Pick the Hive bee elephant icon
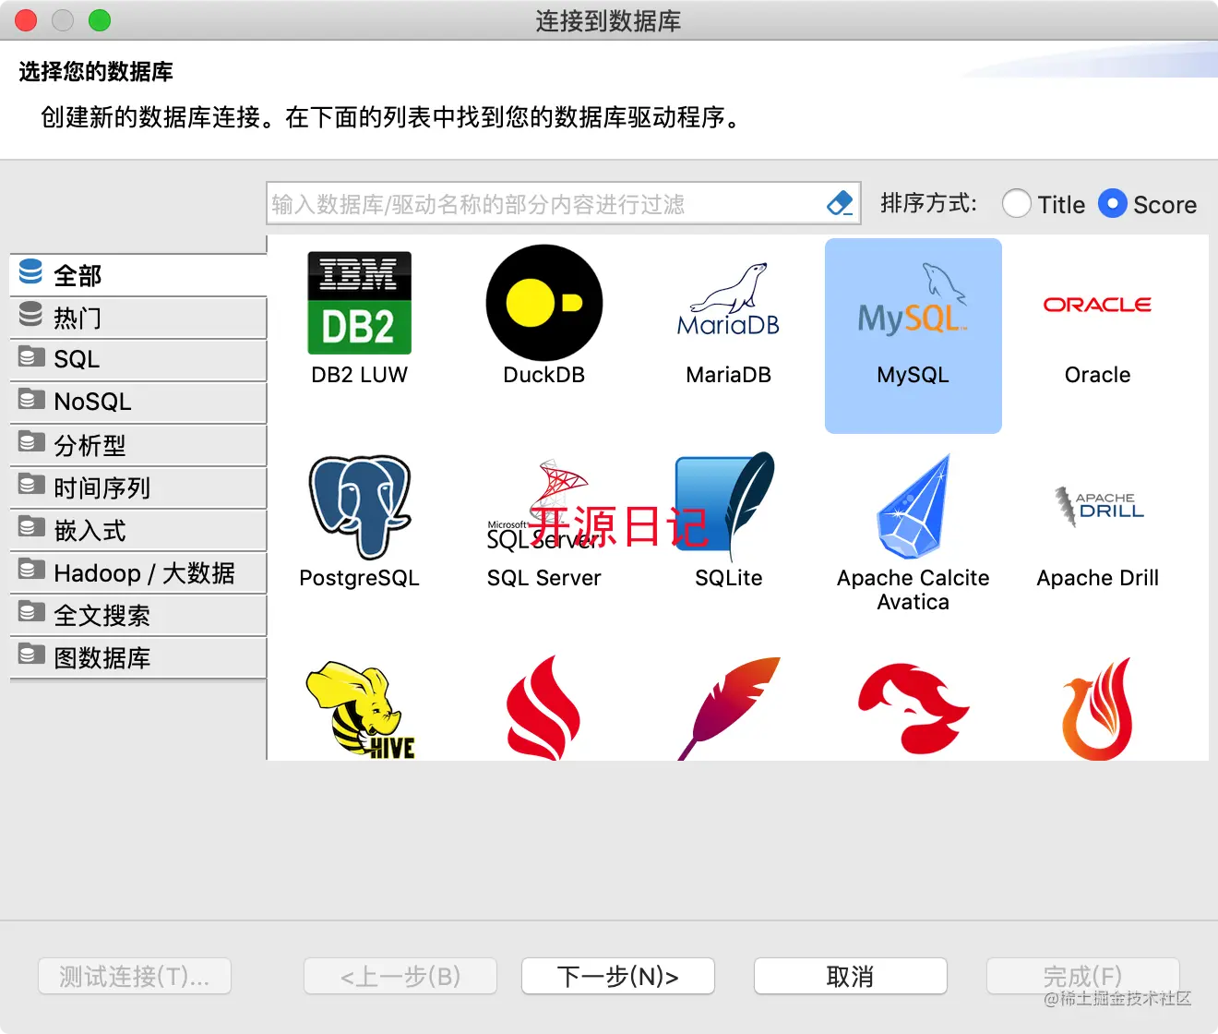The image size is (1218, 1034). point(360,709)
